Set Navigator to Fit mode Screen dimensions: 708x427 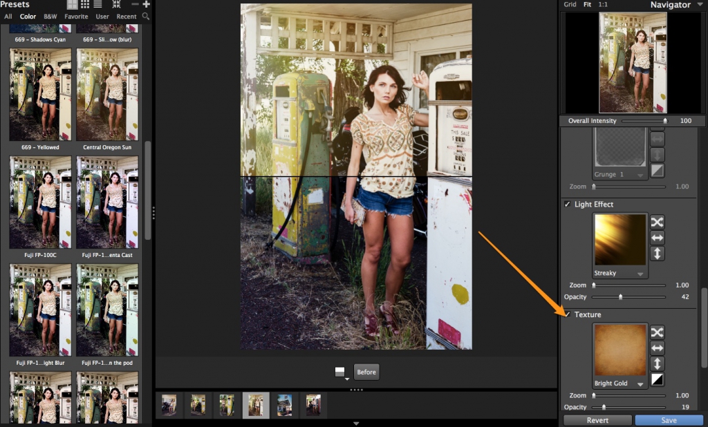tap(588, 5)
